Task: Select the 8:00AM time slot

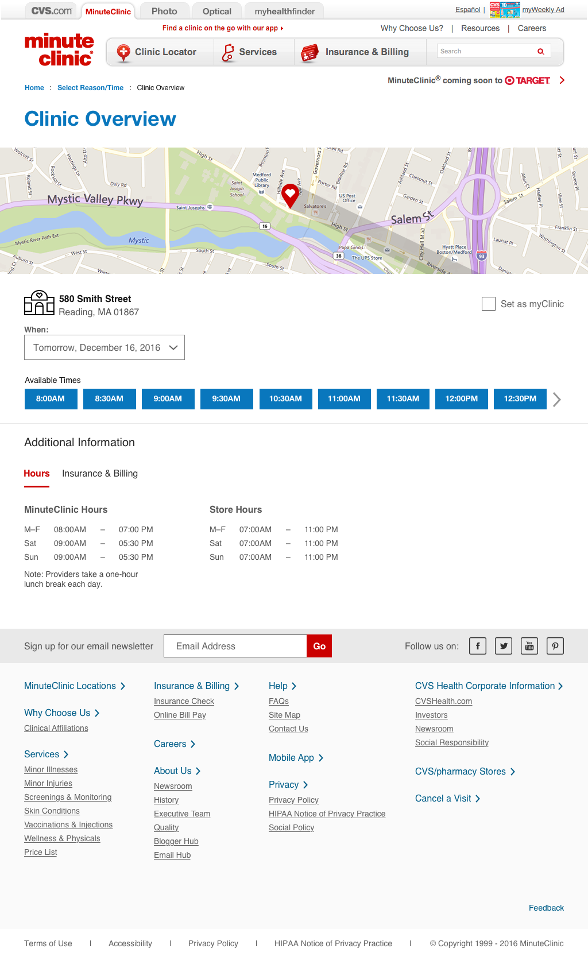Action: tap(51, 398)
